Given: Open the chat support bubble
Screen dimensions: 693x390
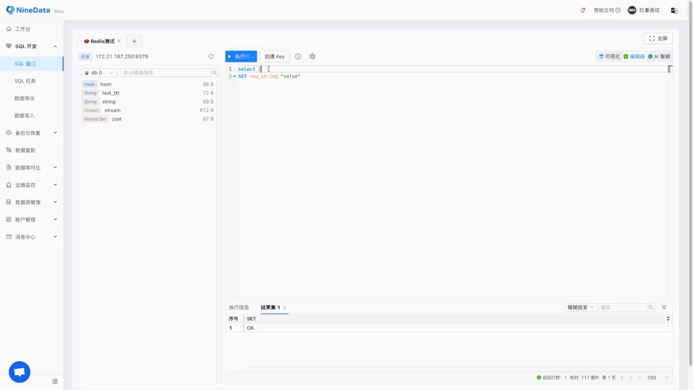Looking at the screenshot, I should [x=19, y=371].
